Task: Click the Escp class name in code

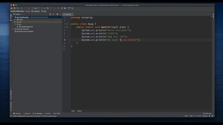Action: [91, 24]
